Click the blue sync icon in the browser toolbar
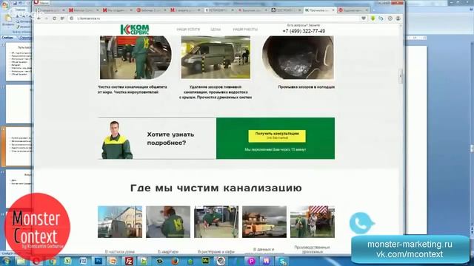This screenshot has height=266, width=474. (x=381, y=18)
